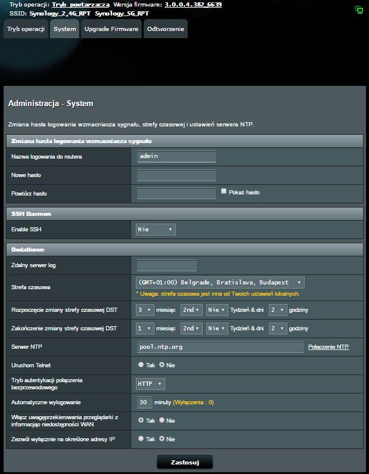Open DST end month dropdown
The width and height of the screenshot is (369, 474).
[145, 329]
